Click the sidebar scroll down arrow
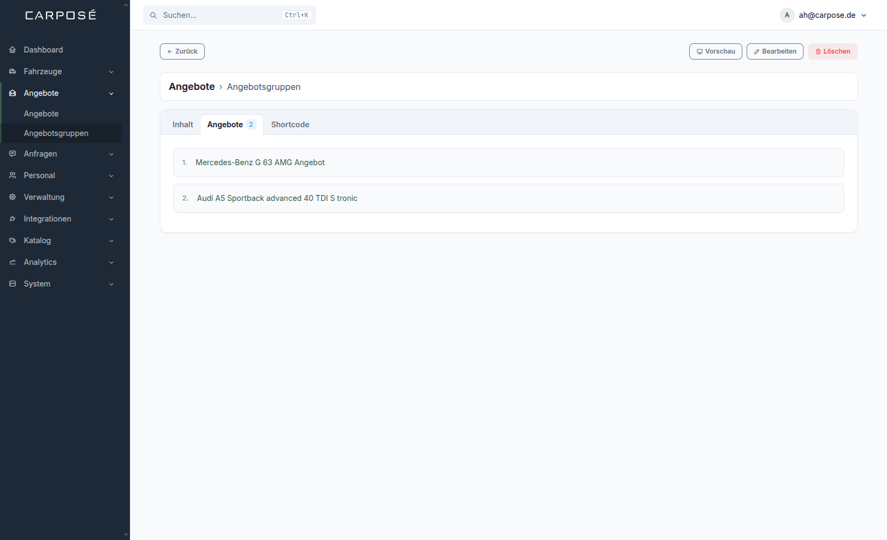 (126, 535)
